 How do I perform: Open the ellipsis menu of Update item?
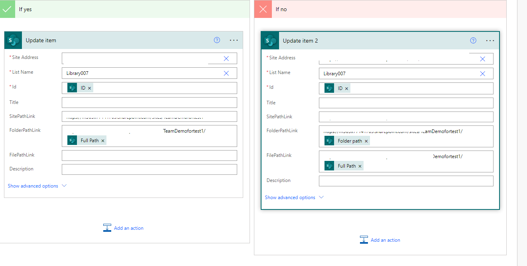click(234, 40)
